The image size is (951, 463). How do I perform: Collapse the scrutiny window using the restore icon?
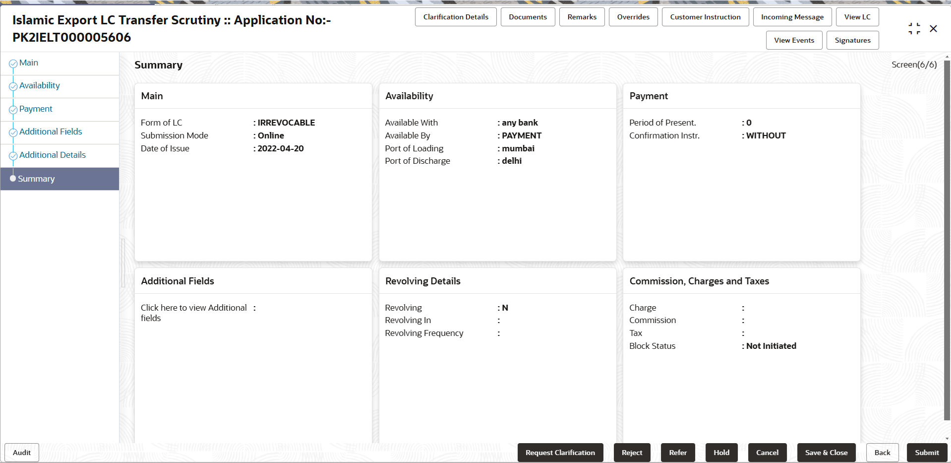click(914, 29)
